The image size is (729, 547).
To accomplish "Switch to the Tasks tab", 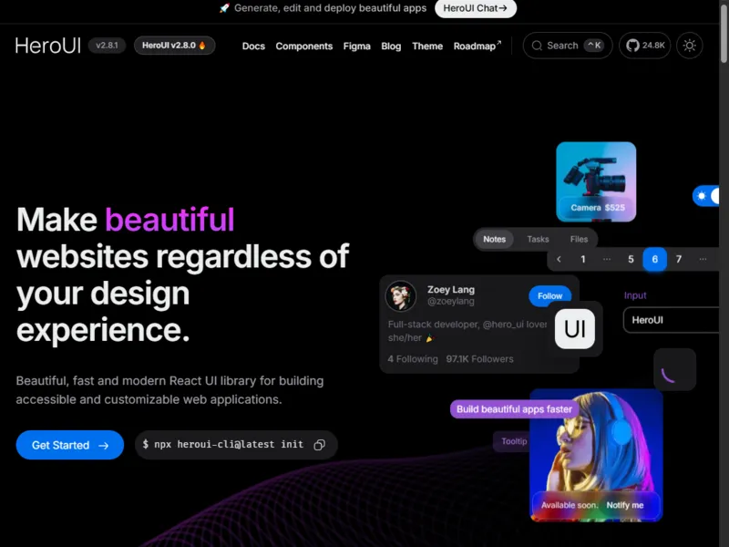I will click(x=538, y=239).
